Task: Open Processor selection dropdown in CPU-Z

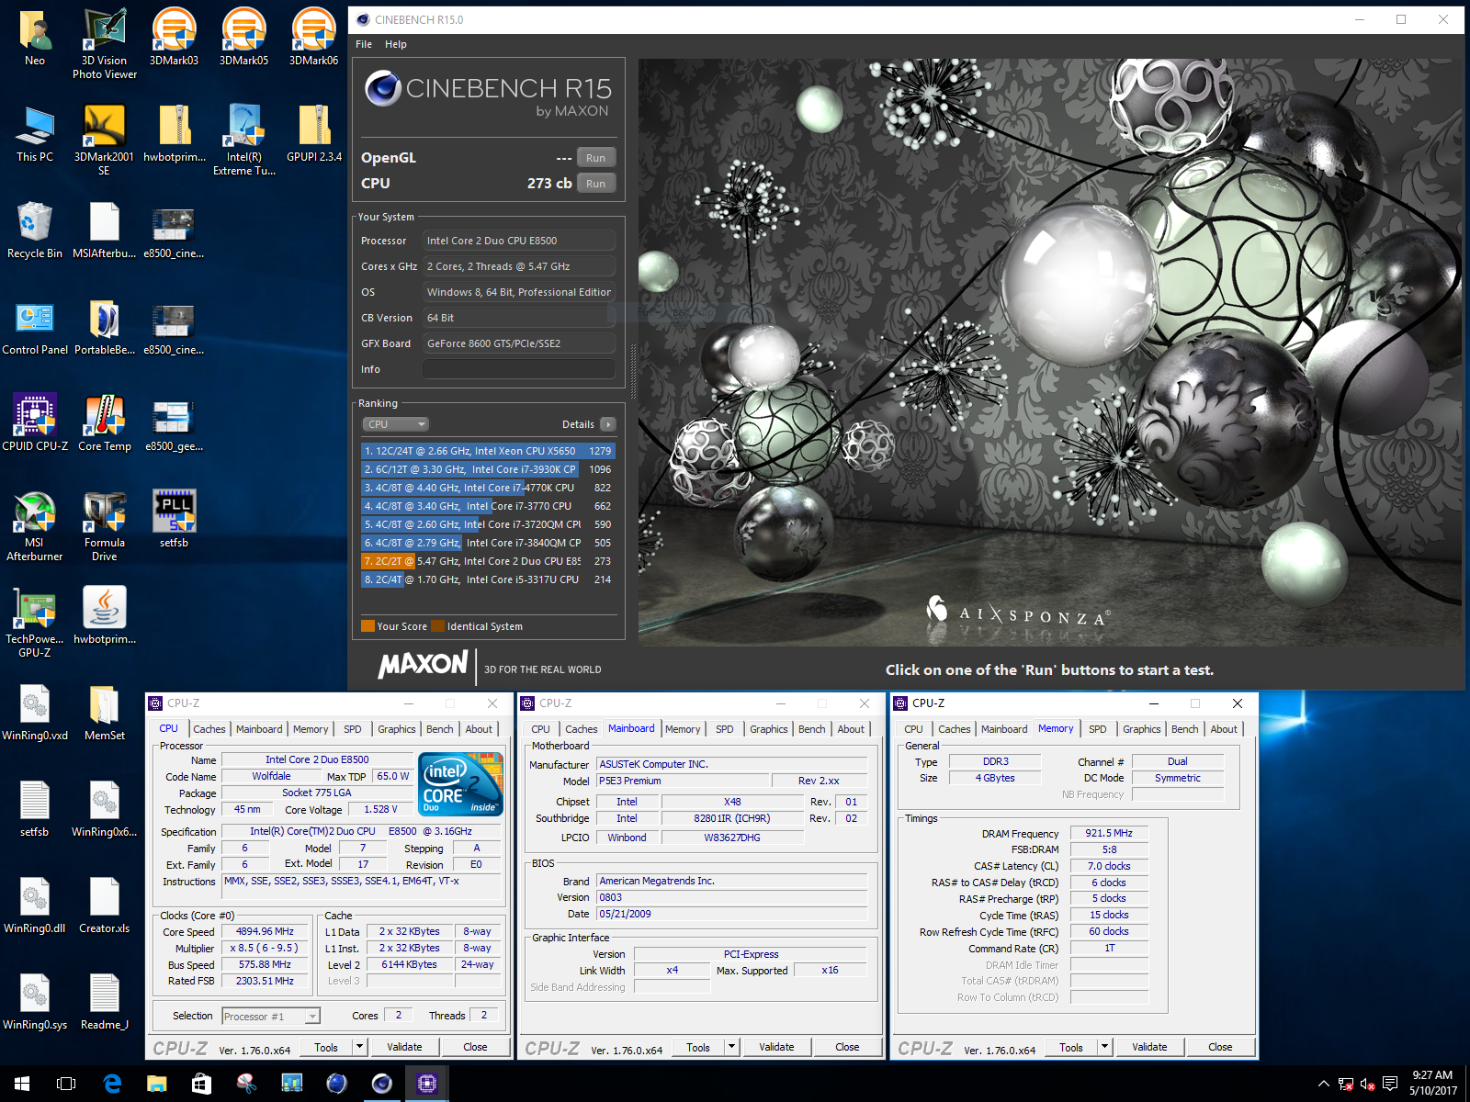Action: pyautogui.click(x=271, y=1016)
